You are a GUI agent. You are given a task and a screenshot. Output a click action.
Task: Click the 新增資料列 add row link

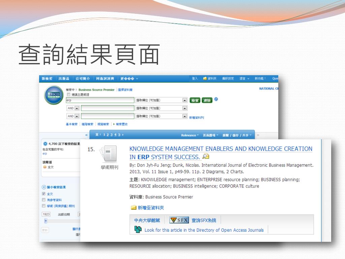tap(196, 118)
